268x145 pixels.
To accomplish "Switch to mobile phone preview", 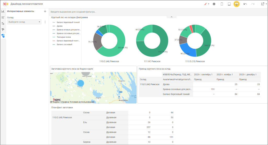I will (222, 4).
